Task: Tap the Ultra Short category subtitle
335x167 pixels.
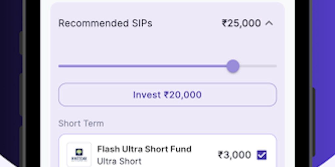Action: coord(119,161)
